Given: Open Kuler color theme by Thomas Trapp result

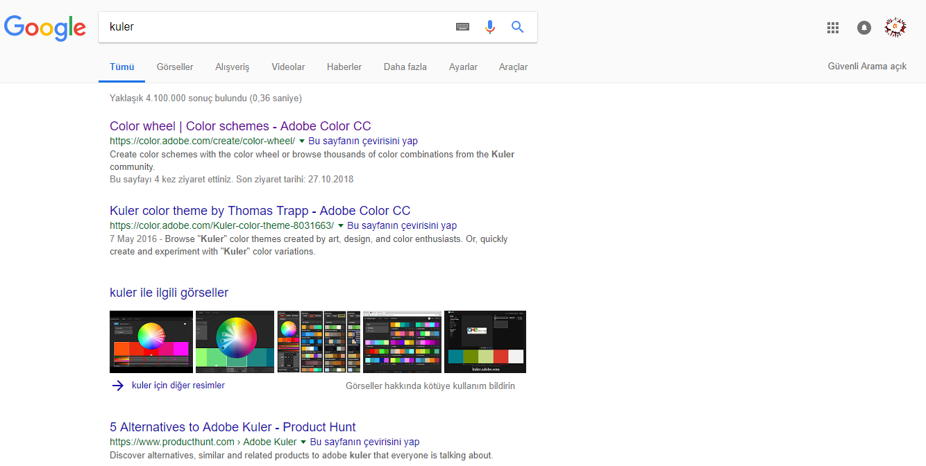Looking at the screenshot, I should click(260, 211).
